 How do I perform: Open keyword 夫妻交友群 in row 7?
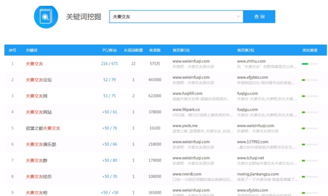point(36,160)
